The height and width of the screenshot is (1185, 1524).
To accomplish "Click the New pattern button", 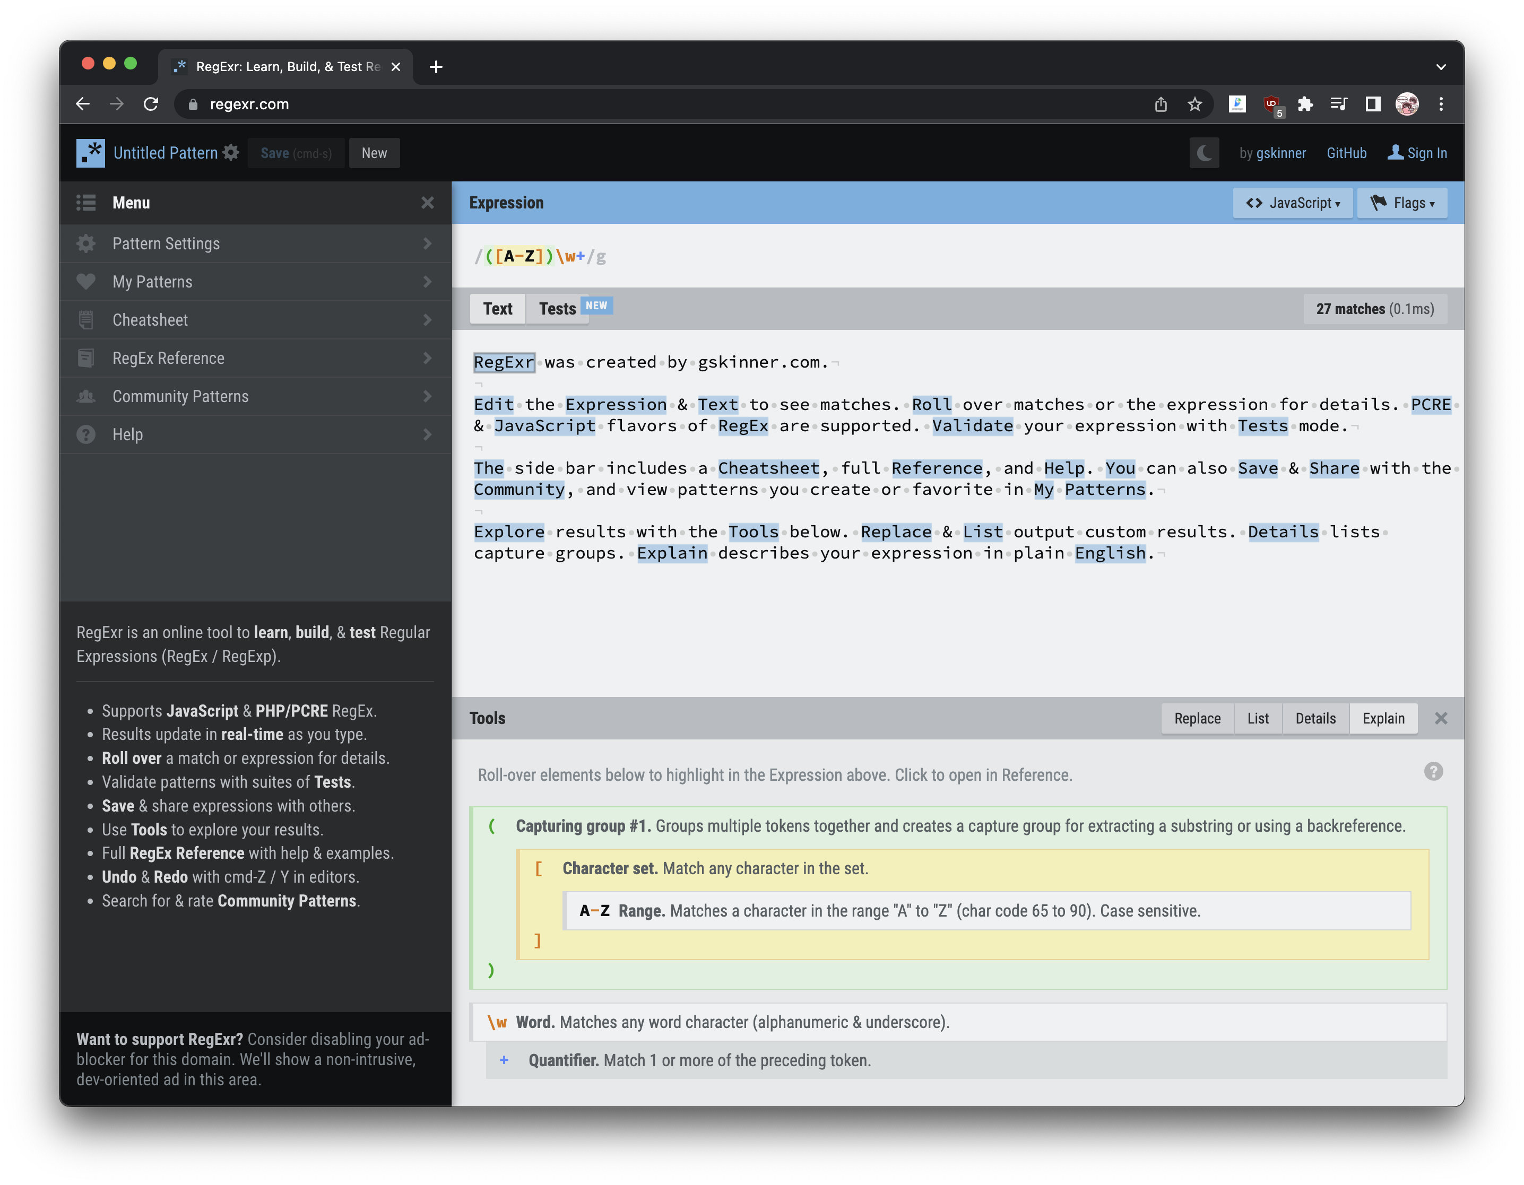I will 374,153.
